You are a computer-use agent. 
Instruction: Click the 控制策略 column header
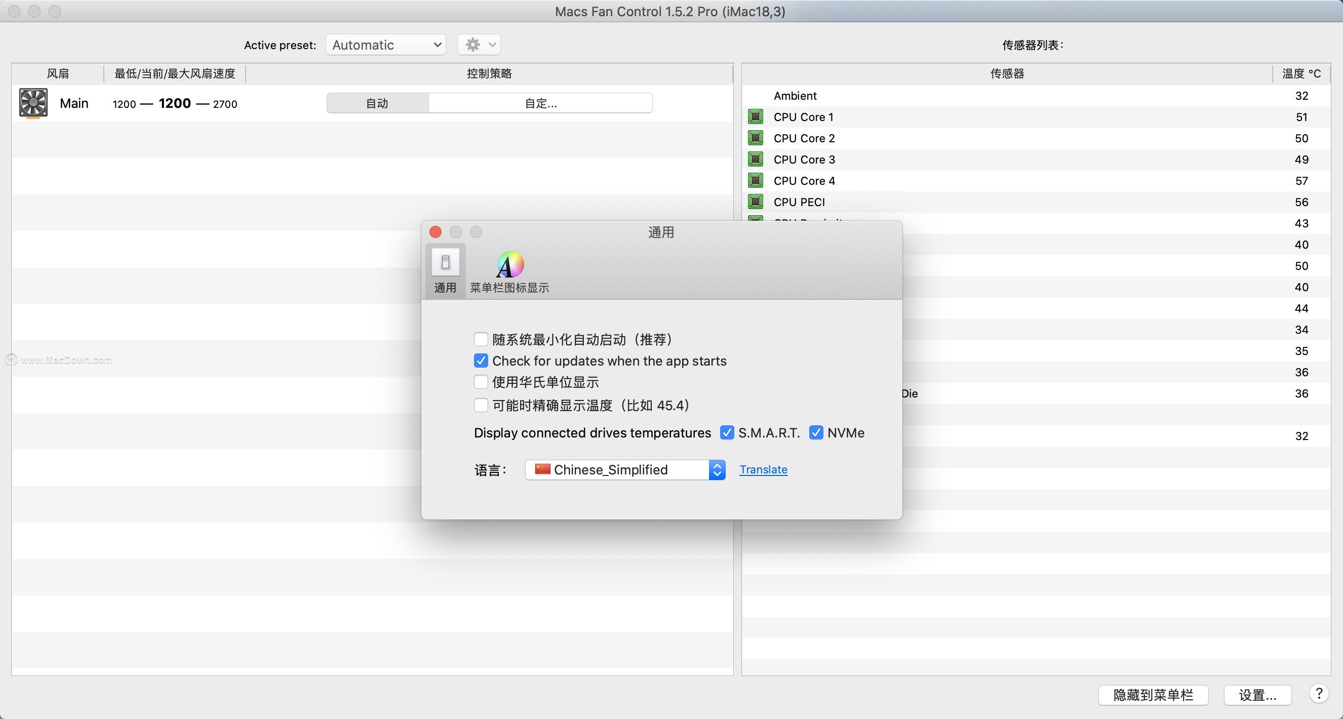point(489,73)
